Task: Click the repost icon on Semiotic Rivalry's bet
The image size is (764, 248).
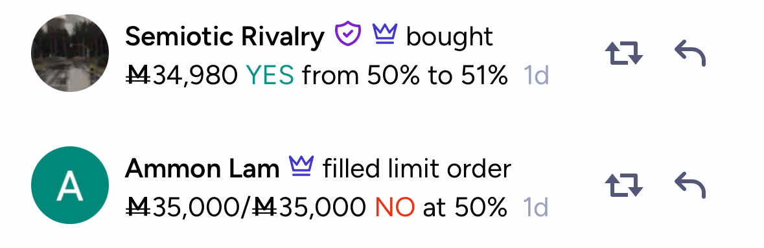Action: point(624,53)
